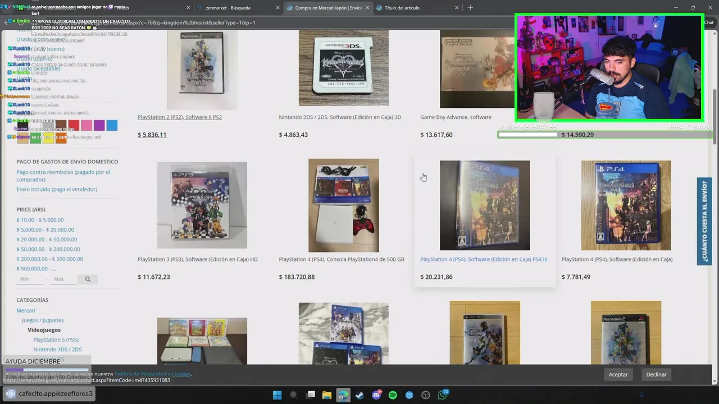719x404 pixels.
Task: Select price range $200.000.00 - $500.000.00
Action: click(x=49, y=259)
